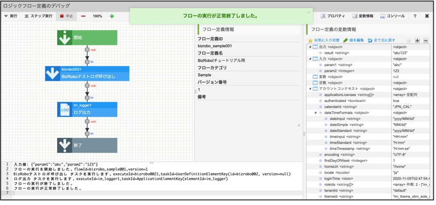Open the 実行 (Run) dropdown
The width and height of the screenshot is (436, 205).
pos(11,16)
